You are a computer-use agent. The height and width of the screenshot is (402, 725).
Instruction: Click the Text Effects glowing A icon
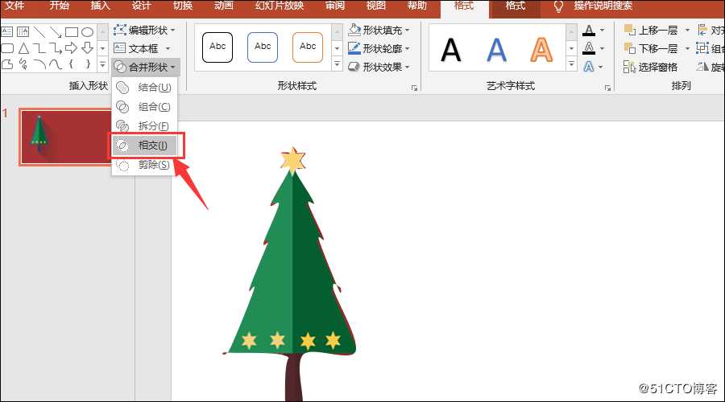click(x=589, y=67)
